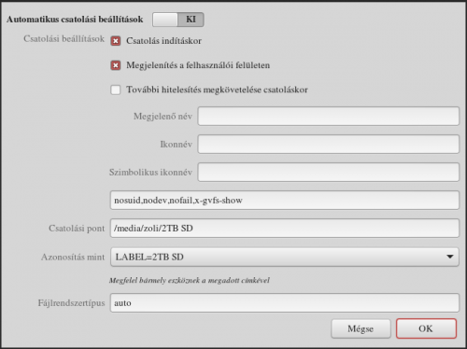The height and width of the screenshot is (349, 467).
Task: Open the Azonosítás mint dropdown
Action: (x=285, y=257)
